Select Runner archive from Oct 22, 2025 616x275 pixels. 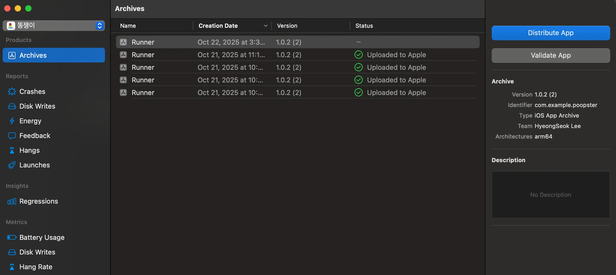[297, 42]
